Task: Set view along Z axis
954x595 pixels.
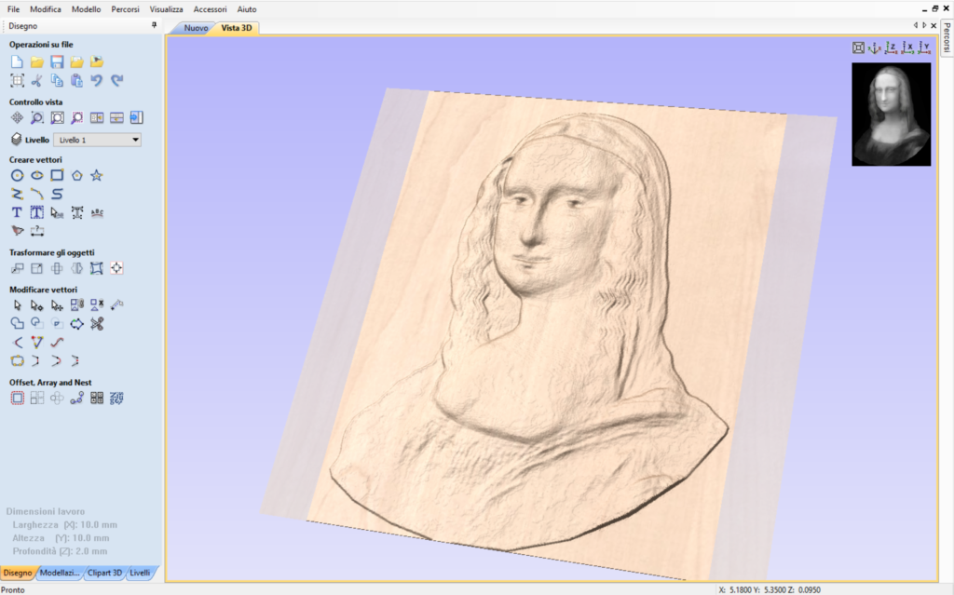Action: click(x=891, y=47)
